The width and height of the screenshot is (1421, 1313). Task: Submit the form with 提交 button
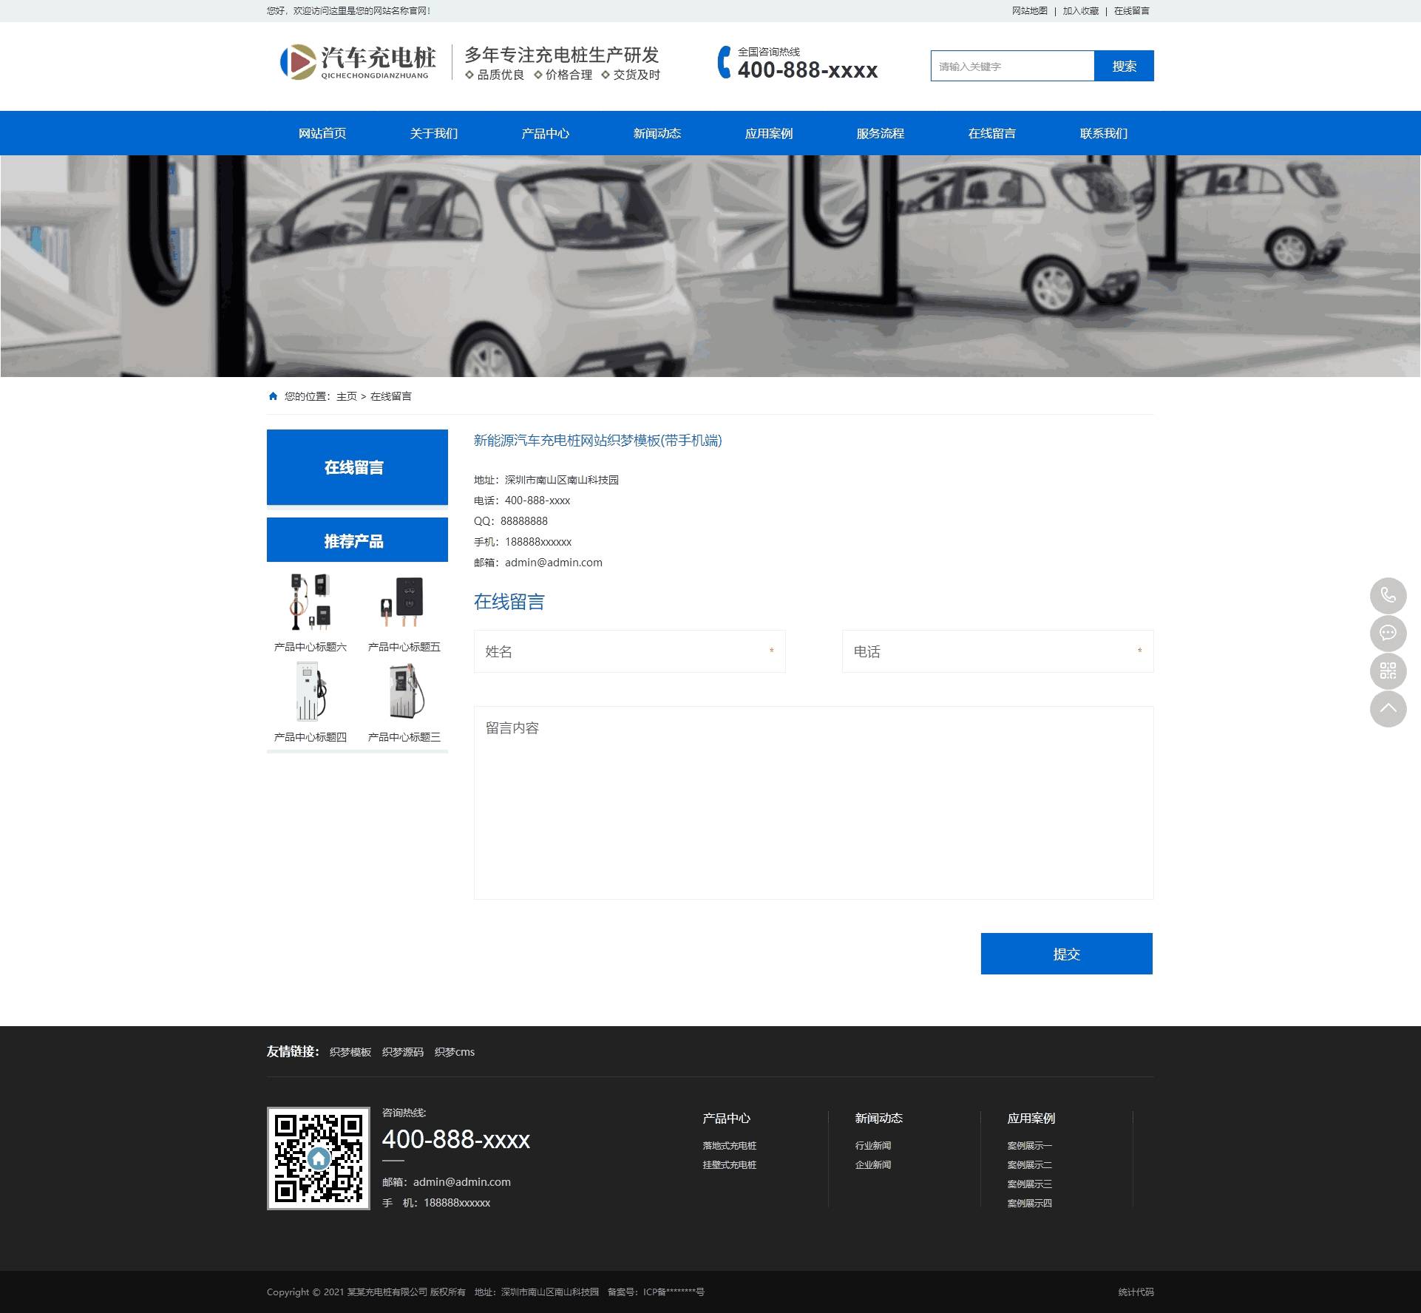[x=1066, y=954]
